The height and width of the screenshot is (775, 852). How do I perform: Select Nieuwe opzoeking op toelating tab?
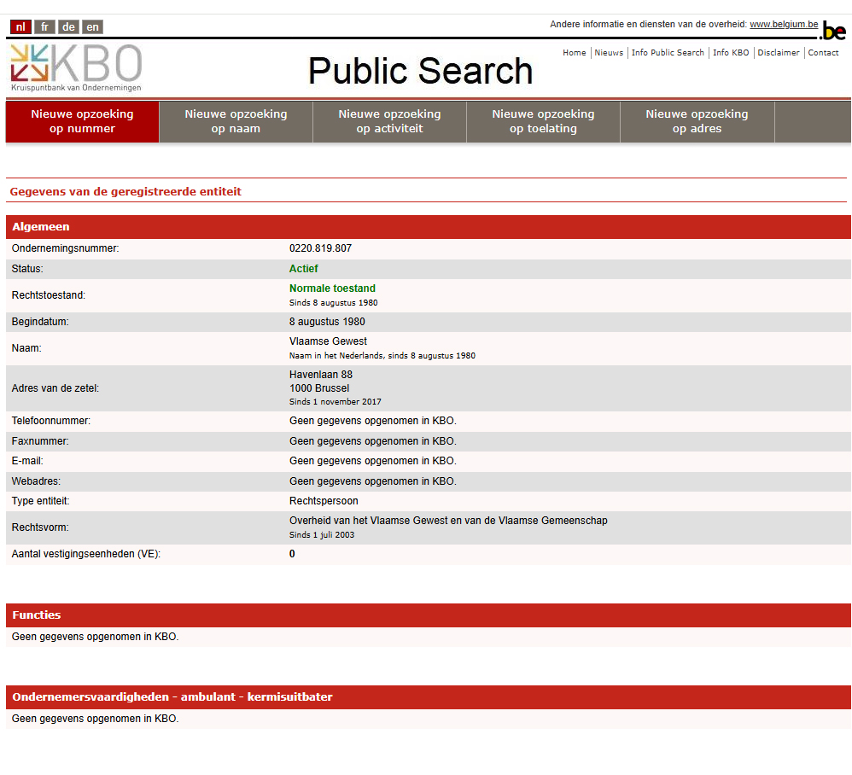tap(543, 121)
